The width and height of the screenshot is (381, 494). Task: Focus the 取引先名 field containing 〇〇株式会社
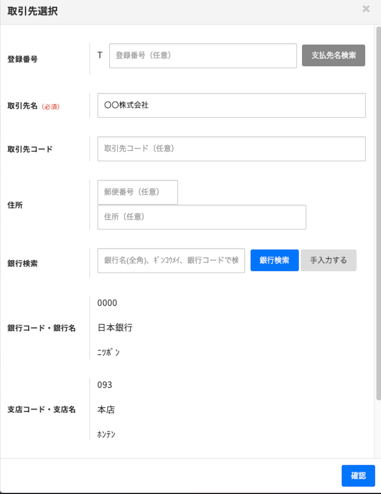[231, 106]
